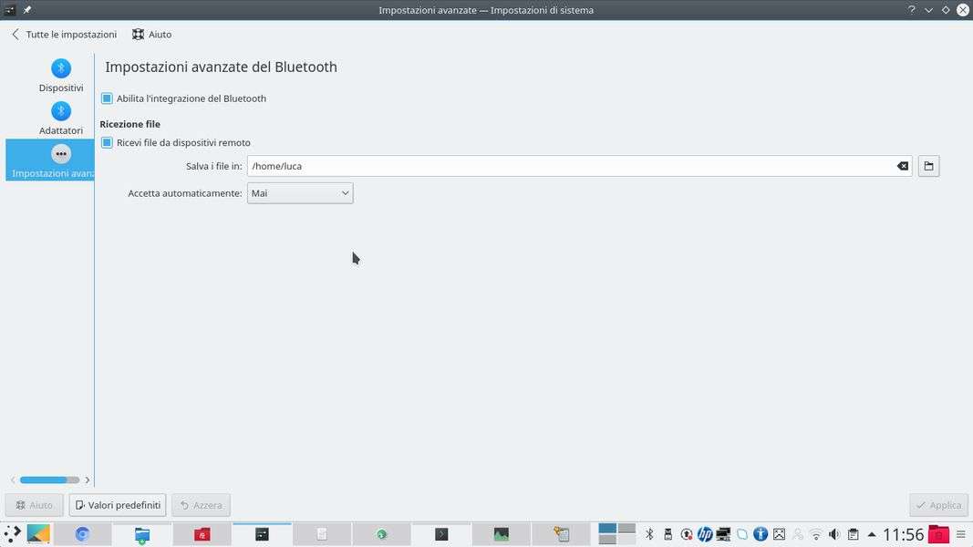Switch to the system monitor taskbar entry

tap(501, 534)
